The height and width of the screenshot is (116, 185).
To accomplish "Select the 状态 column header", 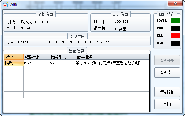I will tap(14, 57).
